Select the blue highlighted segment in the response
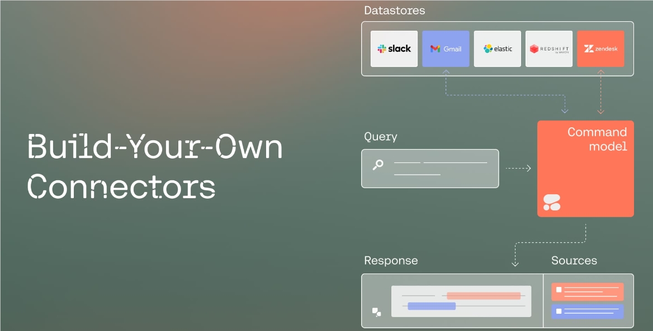This screenshot has width=653, height=331. [x=432, y=306]
